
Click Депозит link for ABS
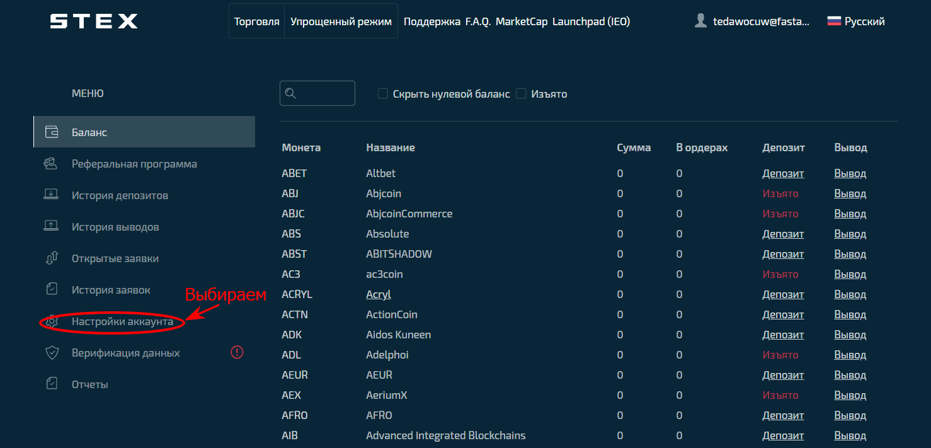(x=783, y=234)
